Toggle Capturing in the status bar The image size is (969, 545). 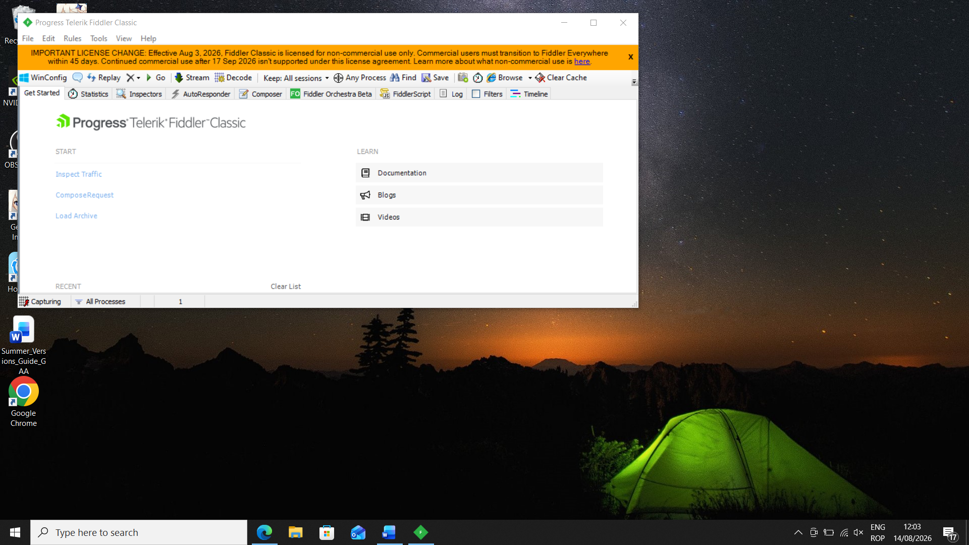click(x=40, y=302)
